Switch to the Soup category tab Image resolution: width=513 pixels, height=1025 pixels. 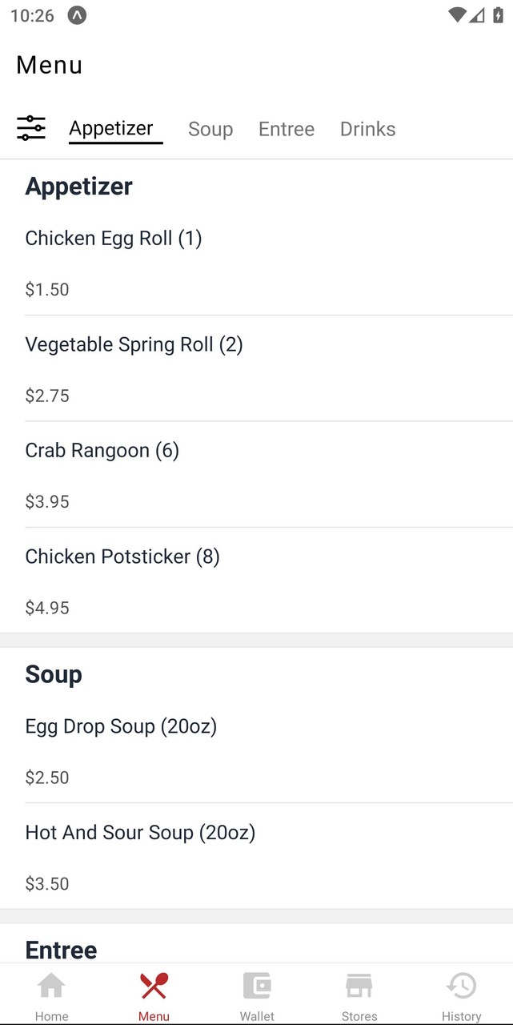coord(210,129)
